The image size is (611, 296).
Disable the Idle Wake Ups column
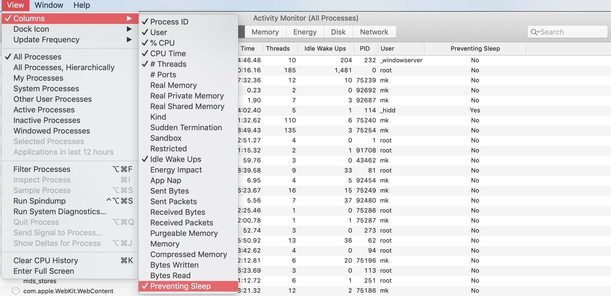pos(175,159)
